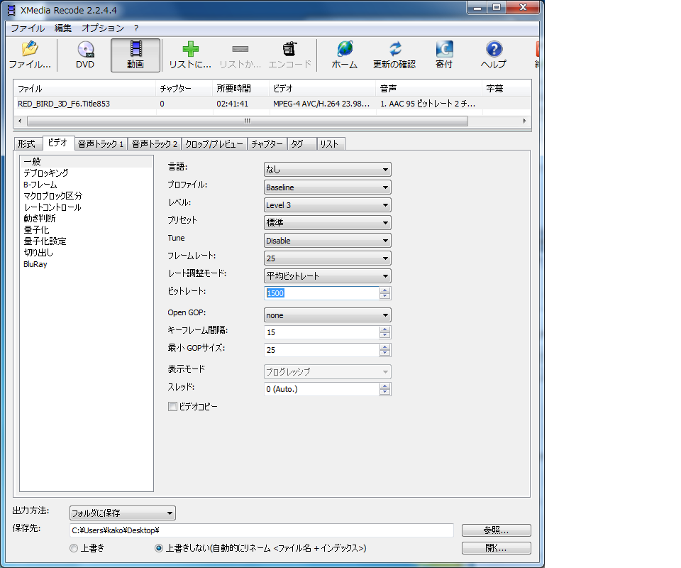Click the 更新の確認 update check icon
681x568 pixels.
pyautogui.click(x=394, y=49)
